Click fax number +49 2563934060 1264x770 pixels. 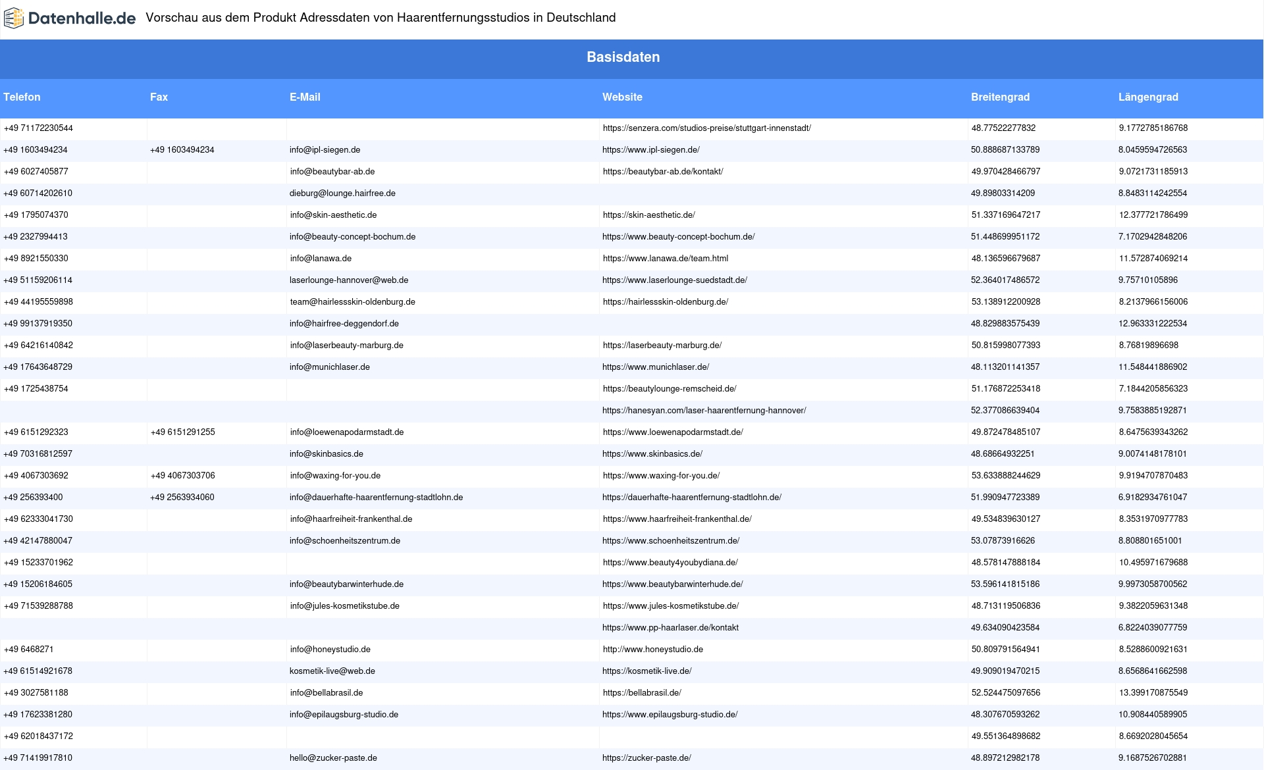click(182, 498)
